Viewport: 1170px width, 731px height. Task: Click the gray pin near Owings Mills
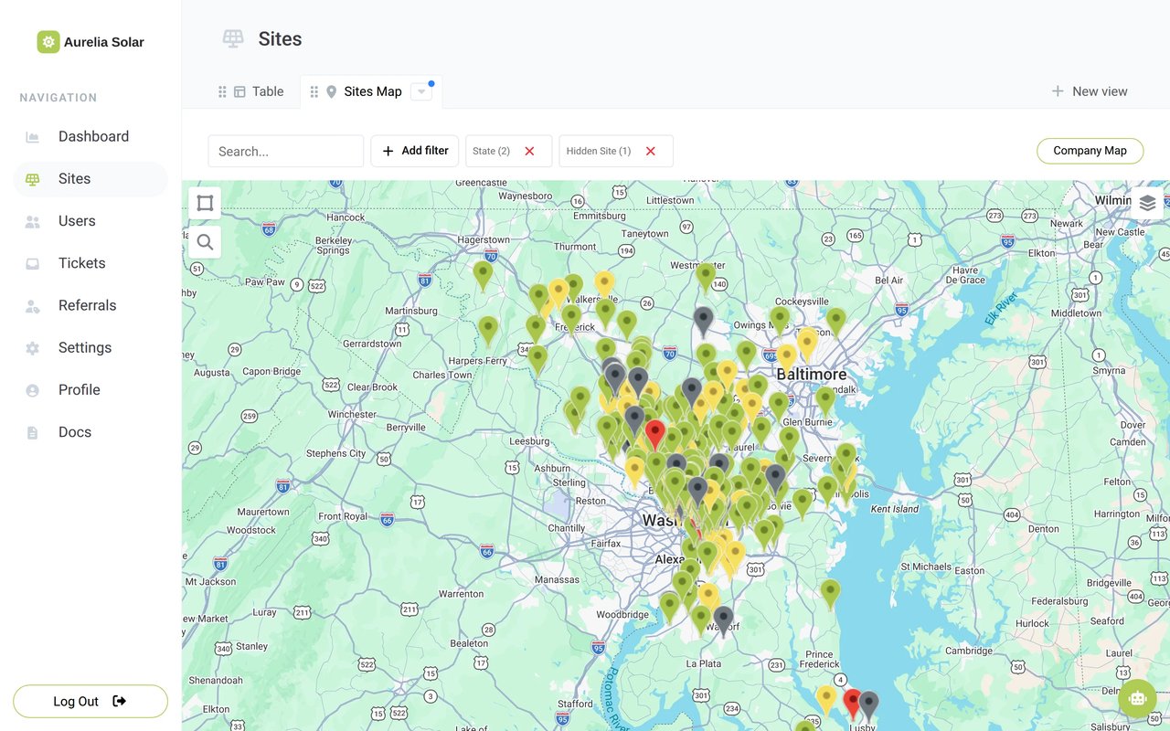point(703,321)
